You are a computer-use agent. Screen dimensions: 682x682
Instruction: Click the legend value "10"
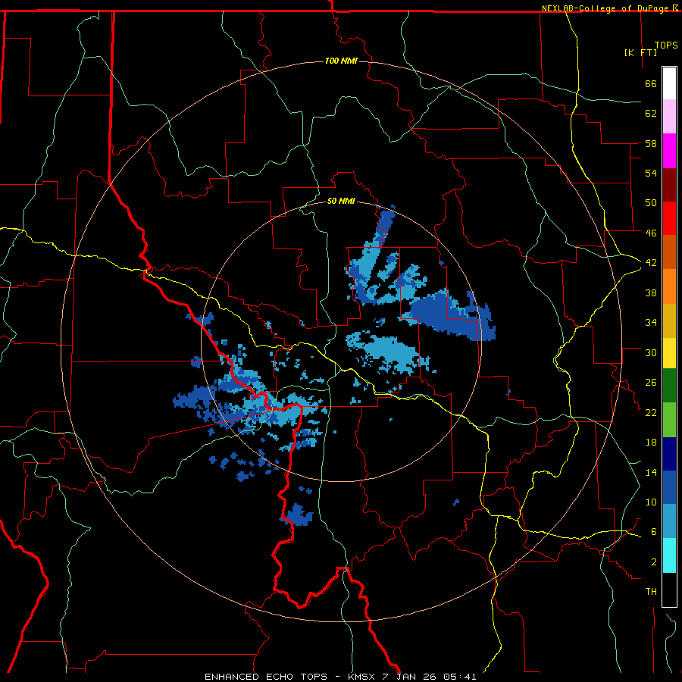651,502
